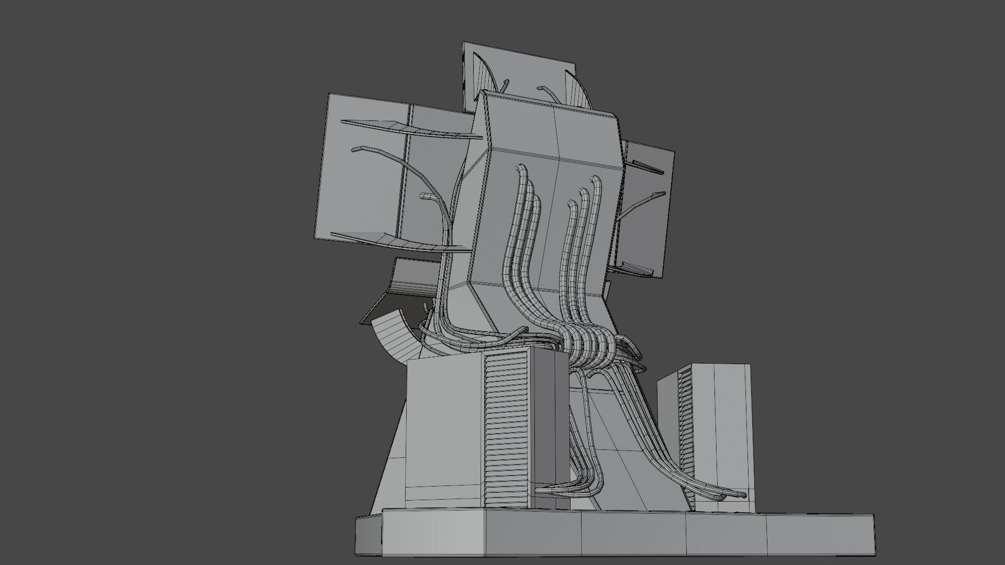
Task: Select the louvered vent on the left cabinet
Action: 506,431
